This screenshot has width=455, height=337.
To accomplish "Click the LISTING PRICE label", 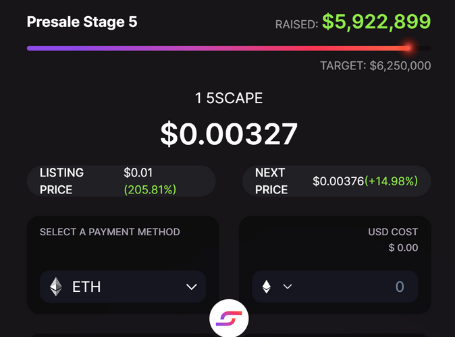I will click(x=61, y=181).
